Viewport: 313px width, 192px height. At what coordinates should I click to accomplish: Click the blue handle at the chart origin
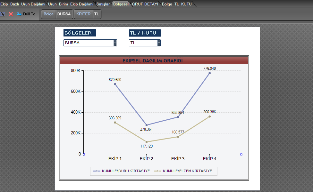click(x=84, y=154)
